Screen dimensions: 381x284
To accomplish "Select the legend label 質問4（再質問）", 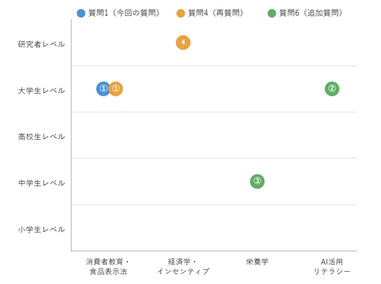I will (216, 13).
